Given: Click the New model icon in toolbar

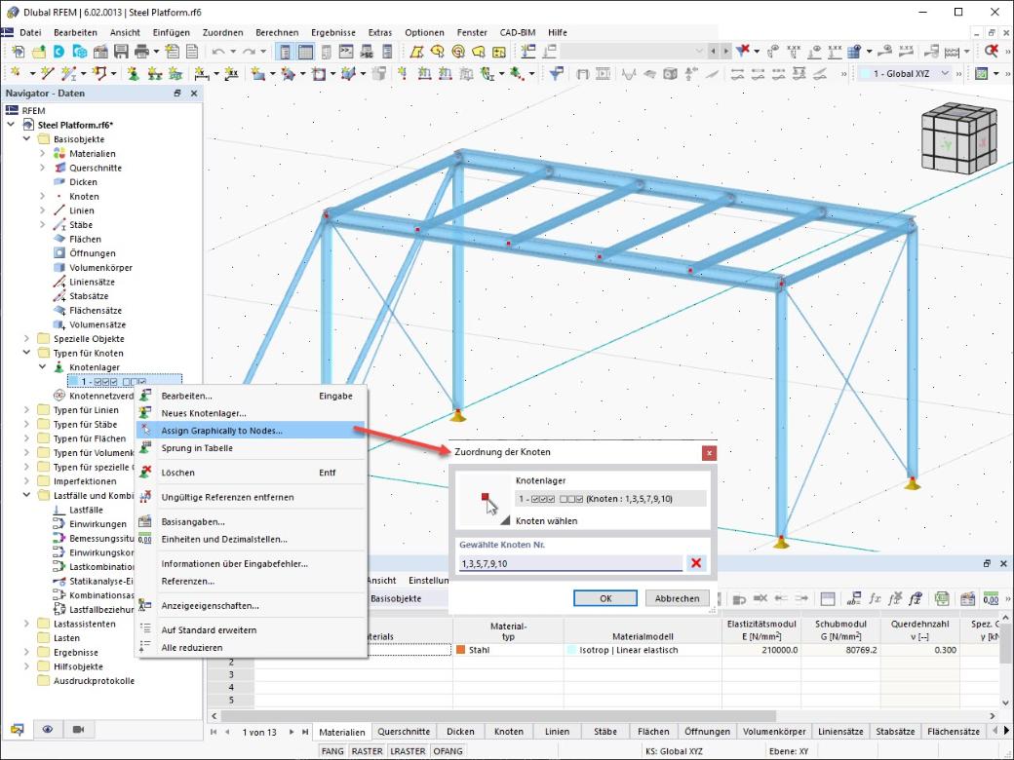Looking at the screenshot, I should coord(19,51).
